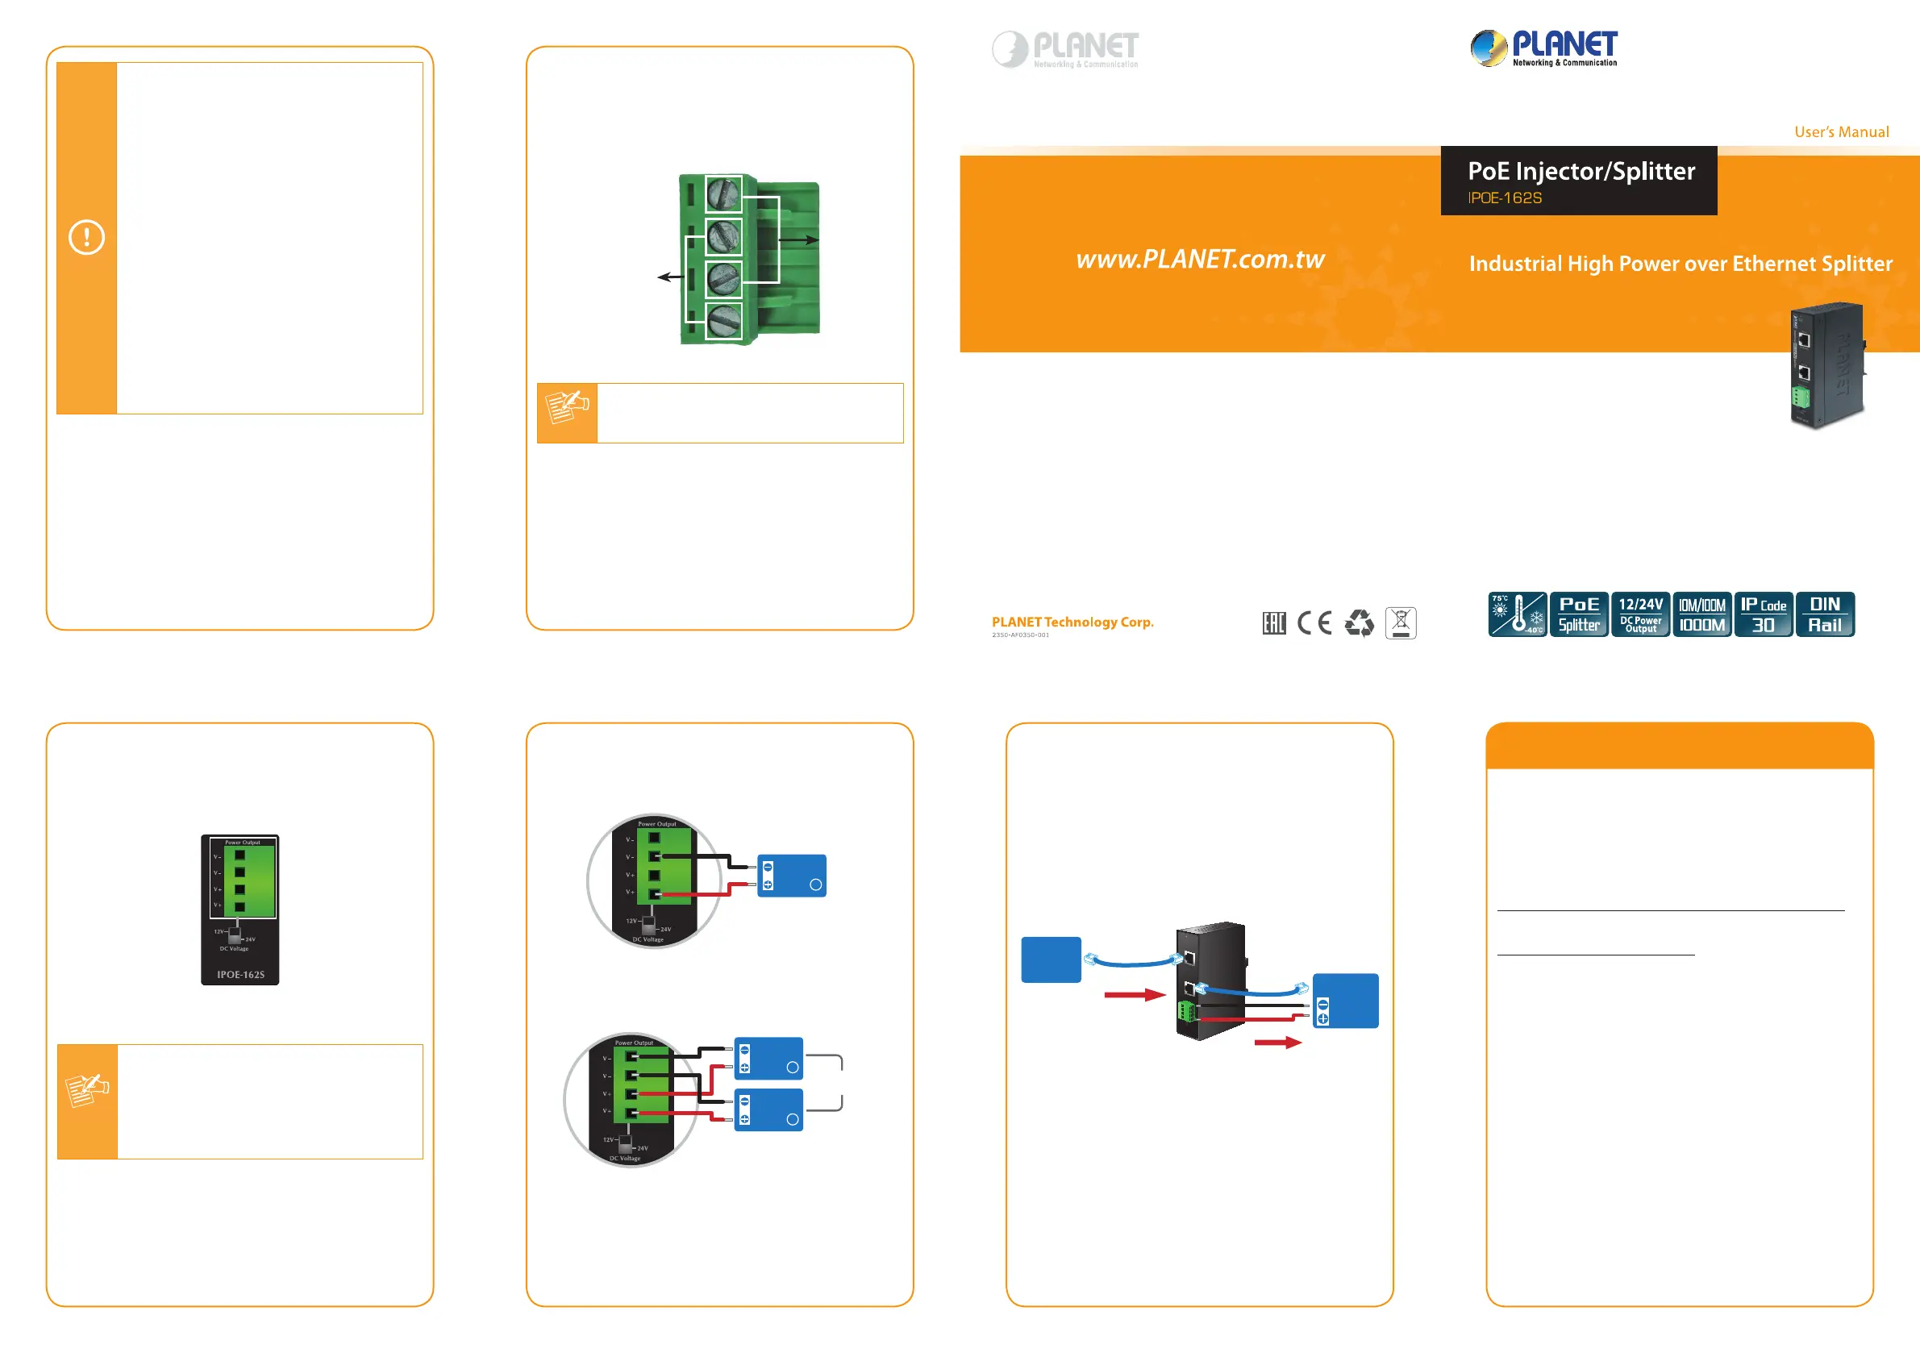Image resolution: width=1920 pixels, height=1353 pixels.
Task: Click the IPOE-162S panel diagram
Action: point(240,910)
